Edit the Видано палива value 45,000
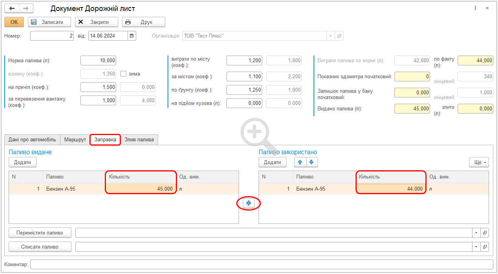The image size is (498, 274). pyautogui.click(x=412, y=108)
